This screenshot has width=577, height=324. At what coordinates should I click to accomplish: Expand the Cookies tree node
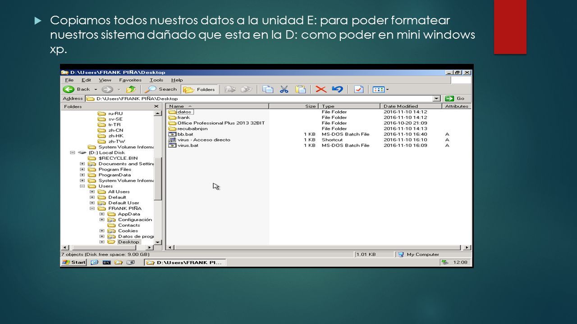tap(101, 231)
